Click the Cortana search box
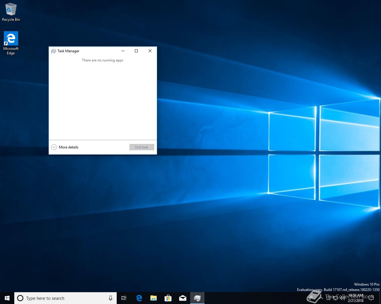 coord(63,298)
